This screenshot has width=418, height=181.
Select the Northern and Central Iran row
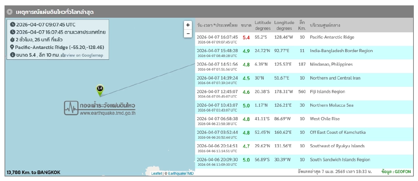click(x=303, y=80)
